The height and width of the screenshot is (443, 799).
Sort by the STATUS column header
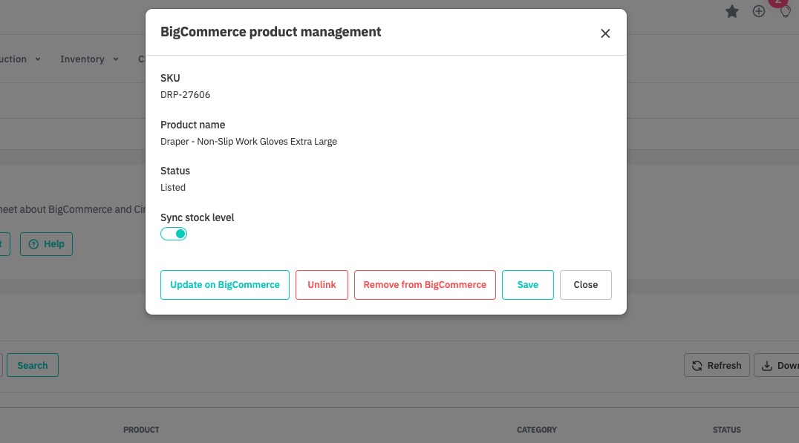(726, 430)
